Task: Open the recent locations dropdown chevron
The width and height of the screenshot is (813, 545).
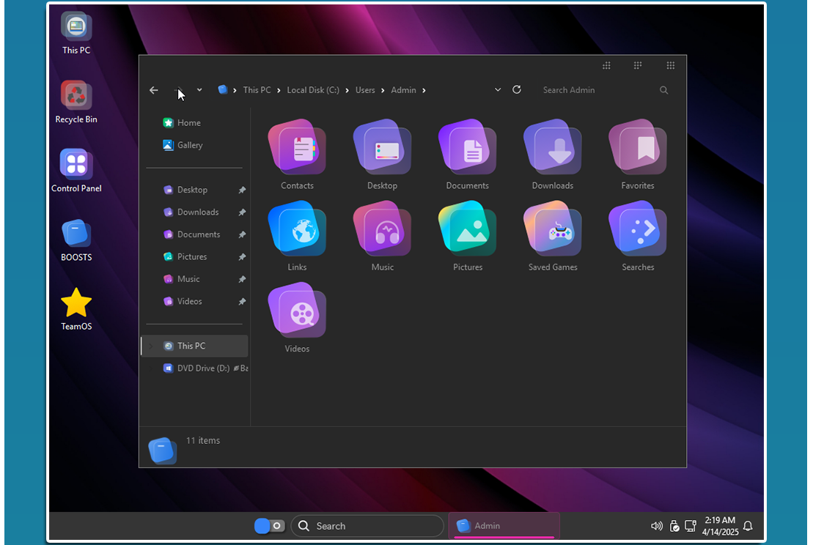Action: point(199,90)
